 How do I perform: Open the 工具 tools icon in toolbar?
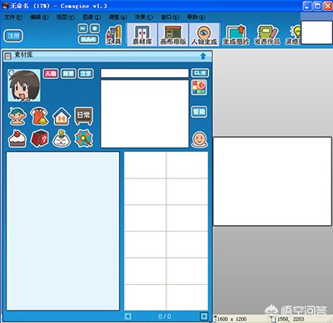click(x=114, y=35)
